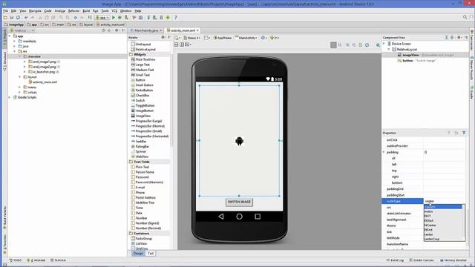The height and width of the screenshot is (267, 475).
Task: Collapse the drawable folder in project tree
Action: [20, 56]
